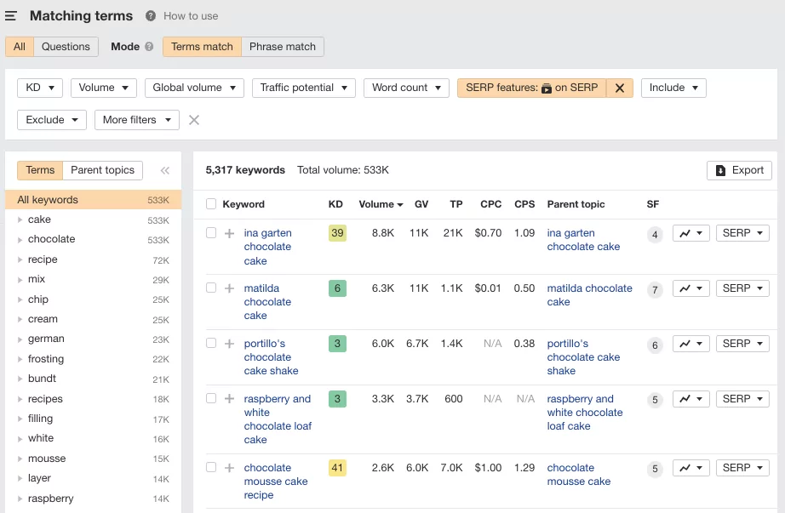Click the yellow KD 39 difficulty badge
This screenshot has height=513, width=785.
click(x=337, y=233)
